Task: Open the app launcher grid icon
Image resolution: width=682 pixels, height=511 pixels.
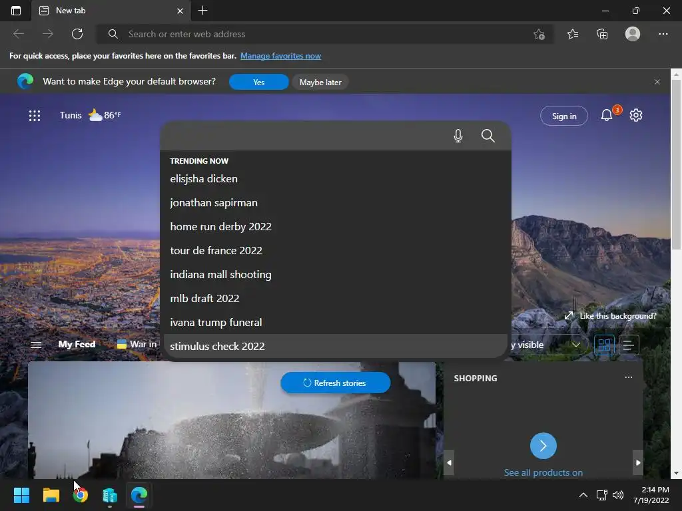Action: tap(35, 116)
